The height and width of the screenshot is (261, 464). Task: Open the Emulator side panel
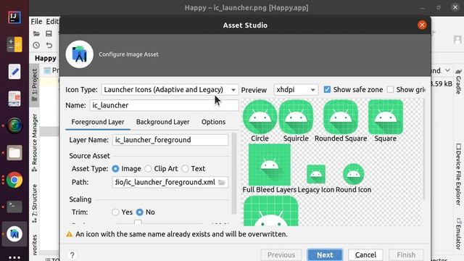click(458, 233)
